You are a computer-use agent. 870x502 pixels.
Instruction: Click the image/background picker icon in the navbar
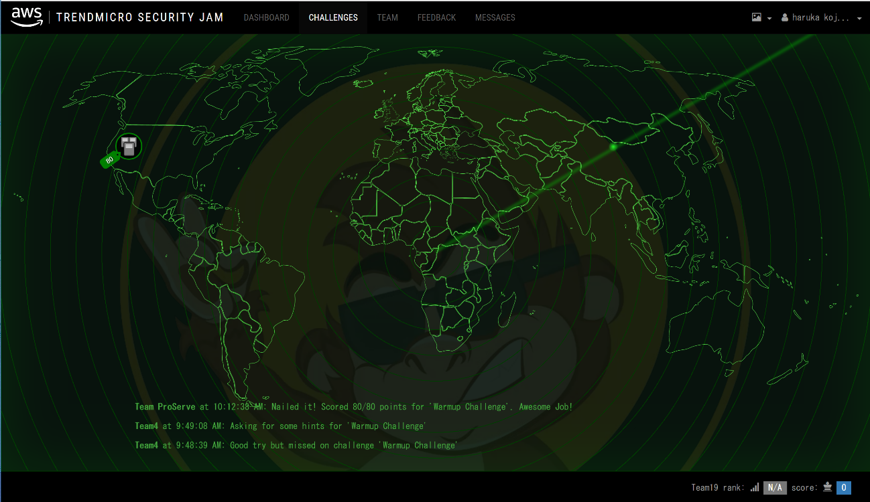point(756,18)
